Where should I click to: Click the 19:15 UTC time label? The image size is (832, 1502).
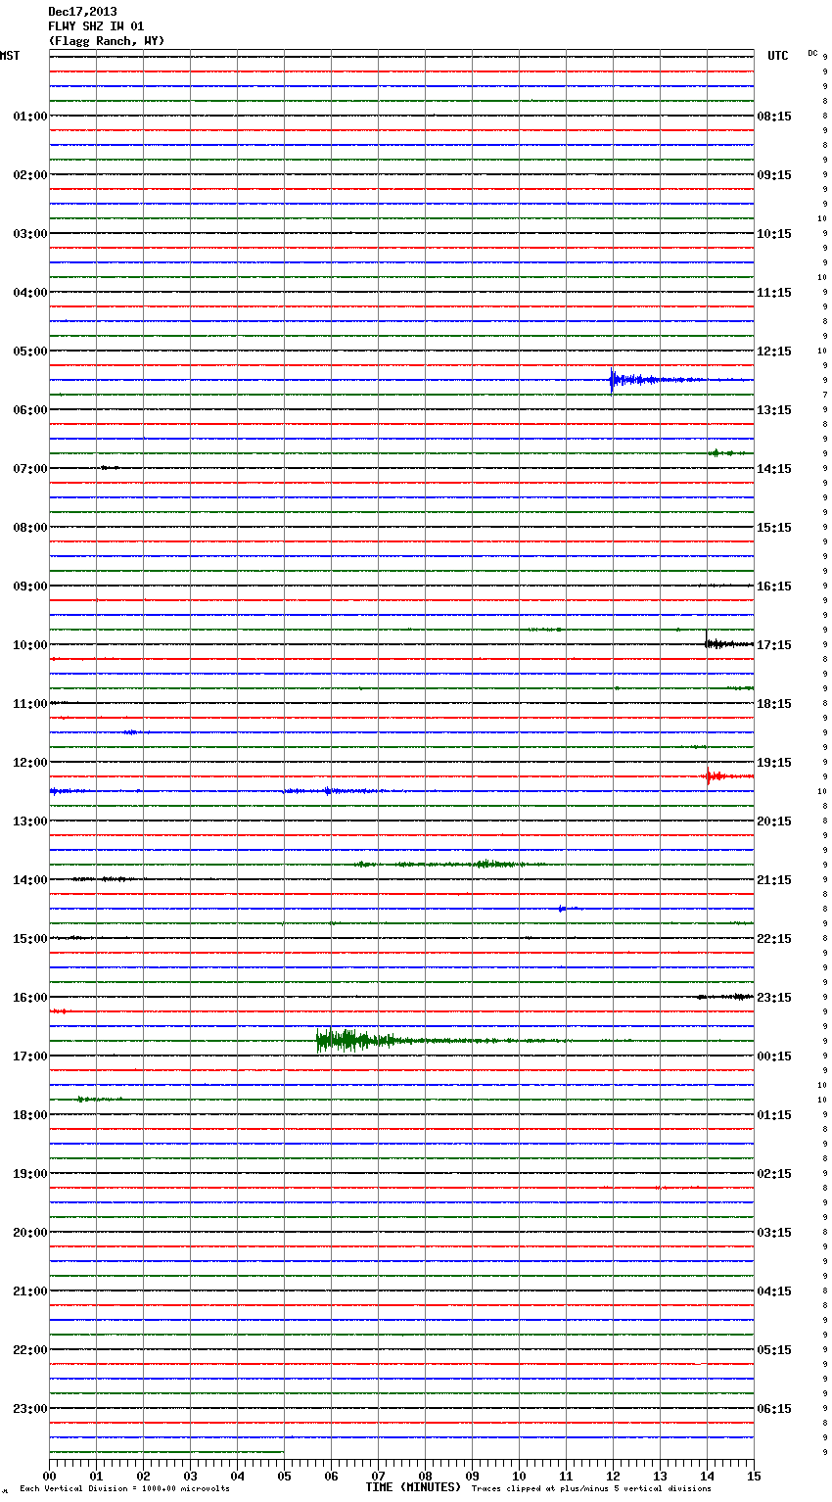point(774,763)
